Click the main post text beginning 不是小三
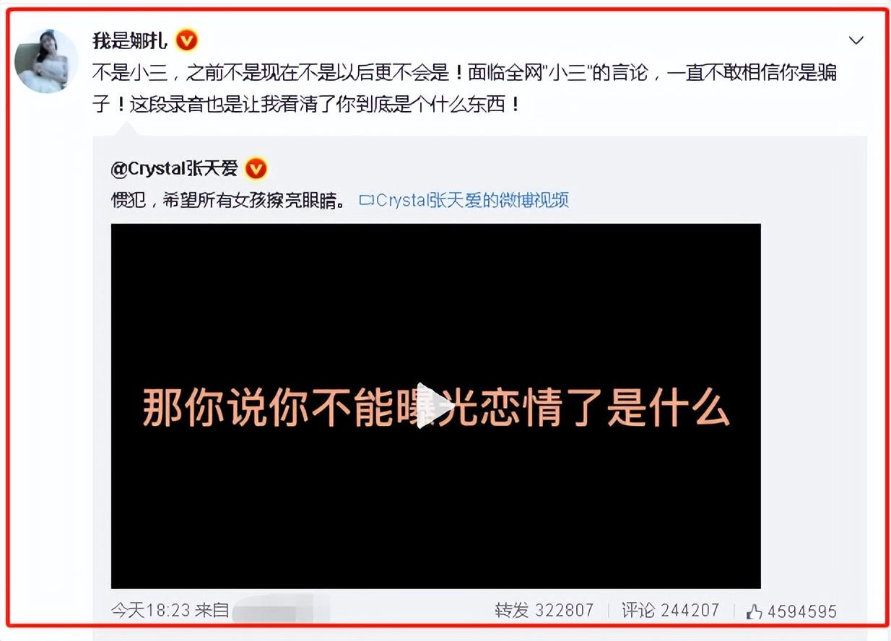891x641 pixels. (x=464, y=88)
